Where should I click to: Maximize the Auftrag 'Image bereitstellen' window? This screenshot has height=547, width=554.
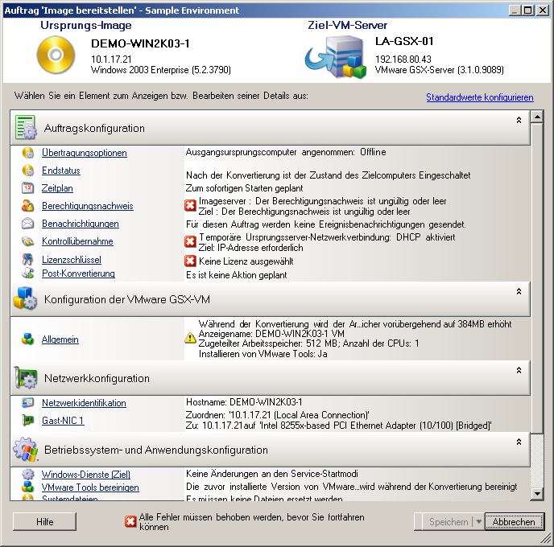528,10
